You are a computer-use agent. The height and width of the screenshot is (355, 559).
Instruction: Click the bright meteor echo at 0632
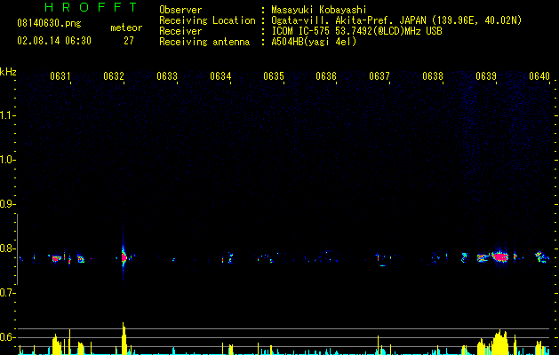click(x=124, y=257)
